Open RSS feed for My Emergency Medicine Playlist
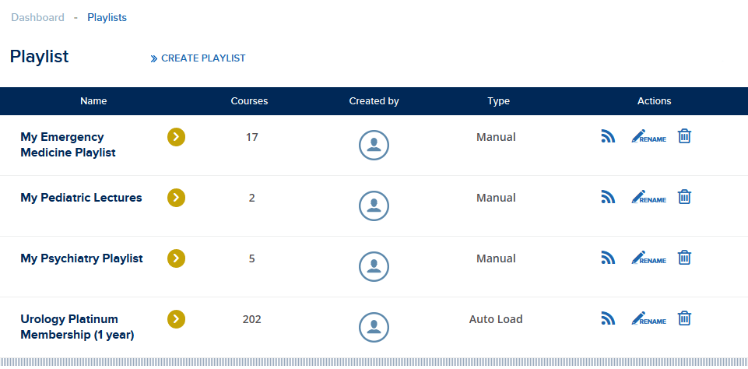 pyautogui.click(x=608, y=136)
